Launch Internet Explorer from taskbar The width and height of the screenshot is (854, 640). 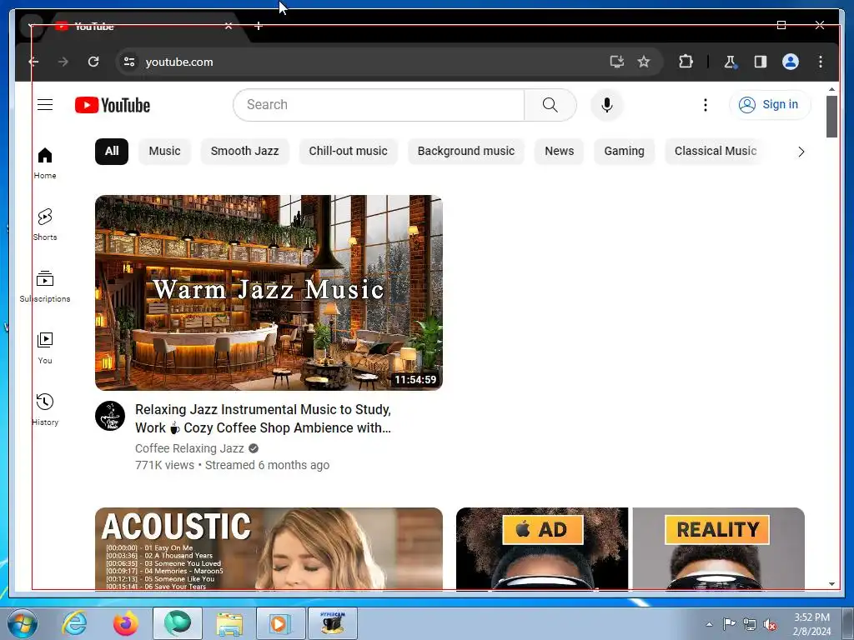point(74,623)
